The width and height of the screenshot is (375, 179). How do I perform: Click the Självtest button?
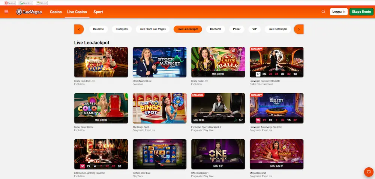(x=42, y=3)
